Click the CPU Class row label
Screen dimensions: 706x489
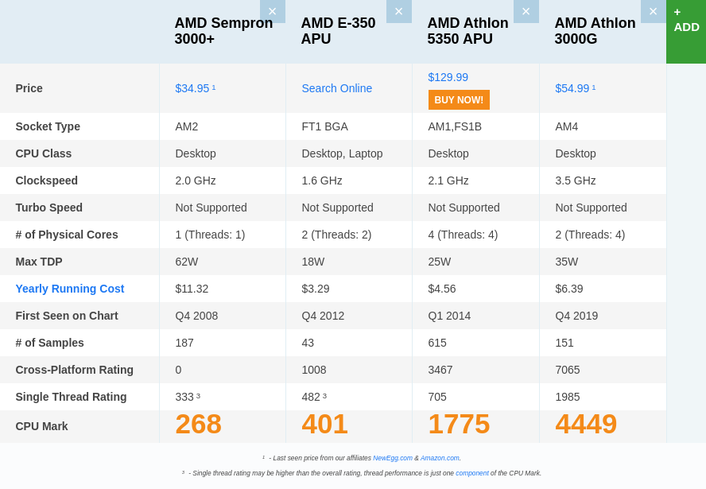(x=44, y=153)
